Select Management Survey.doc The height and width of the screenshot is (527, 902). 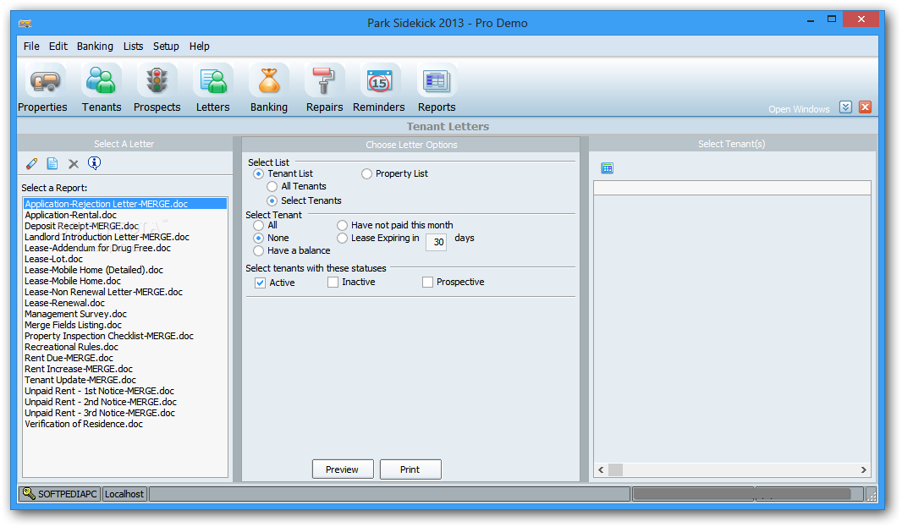coord(75,314)
